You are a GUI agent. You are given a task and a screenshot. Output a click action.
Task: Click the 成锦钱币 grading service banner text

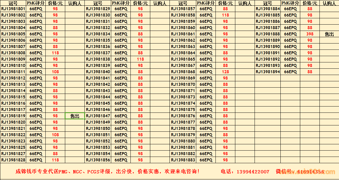[x=107, y=172]
